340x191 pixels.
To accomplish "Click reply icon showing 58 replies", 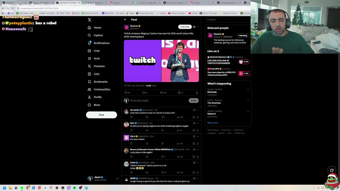I will pos(127,93).
